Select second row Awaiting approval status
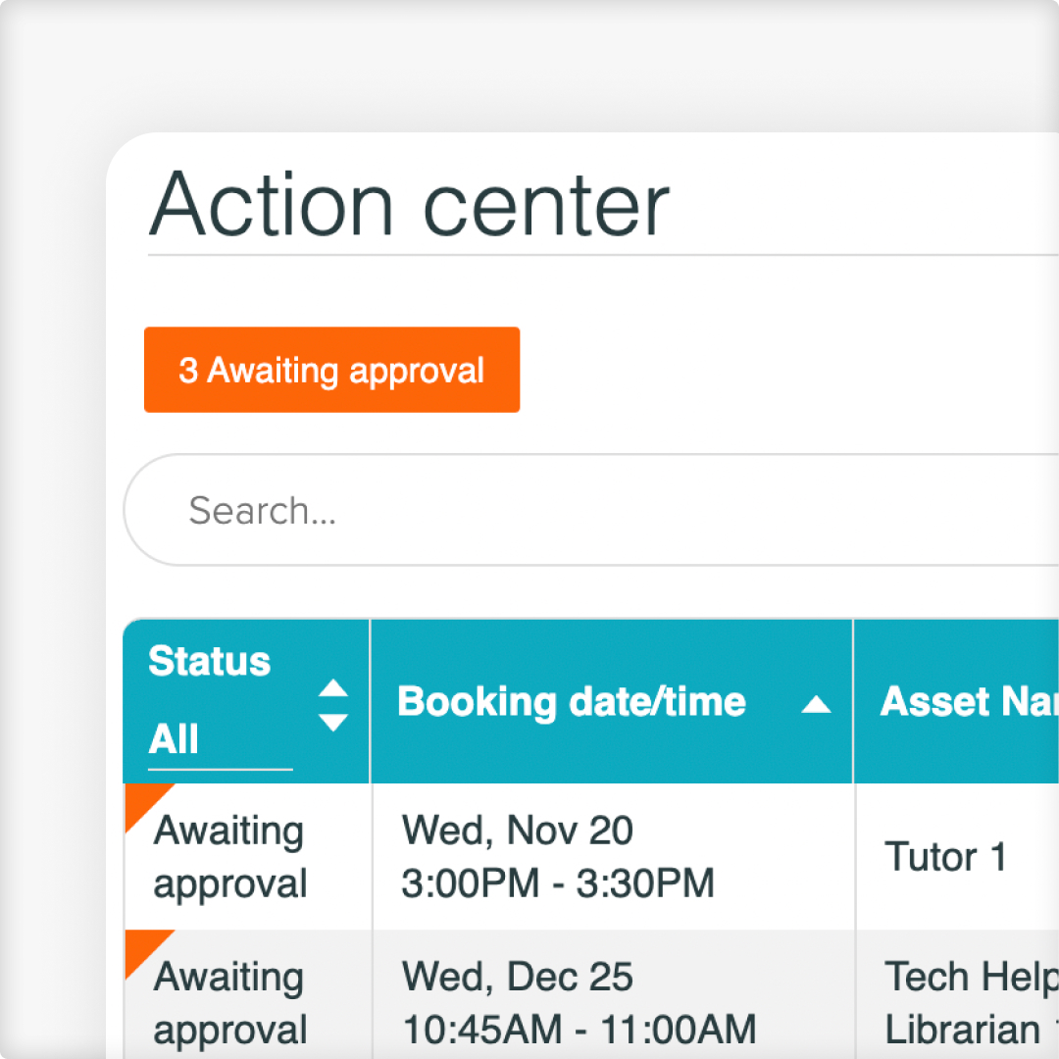1059x1059 pixels. pyautogui.click(x=230, y=1003)
